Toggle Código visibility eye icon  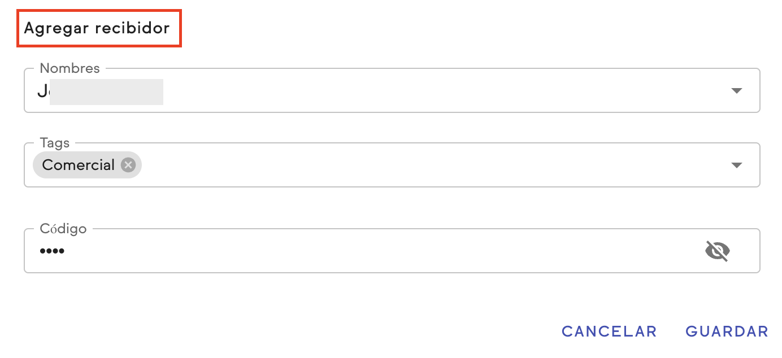tap(718, 251)
